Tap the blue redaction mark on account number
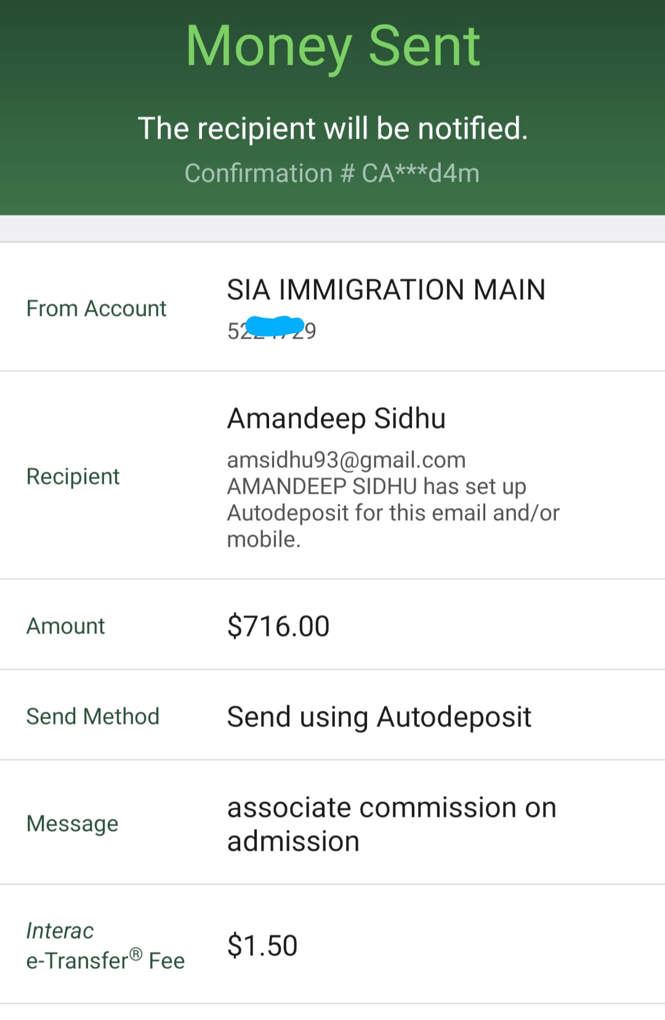 coord(273,326)
